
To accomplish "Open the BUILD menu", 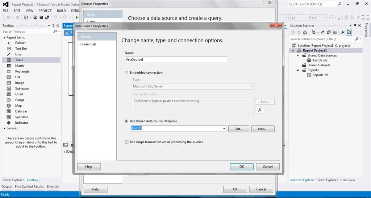I will click(x=61, y=11).
